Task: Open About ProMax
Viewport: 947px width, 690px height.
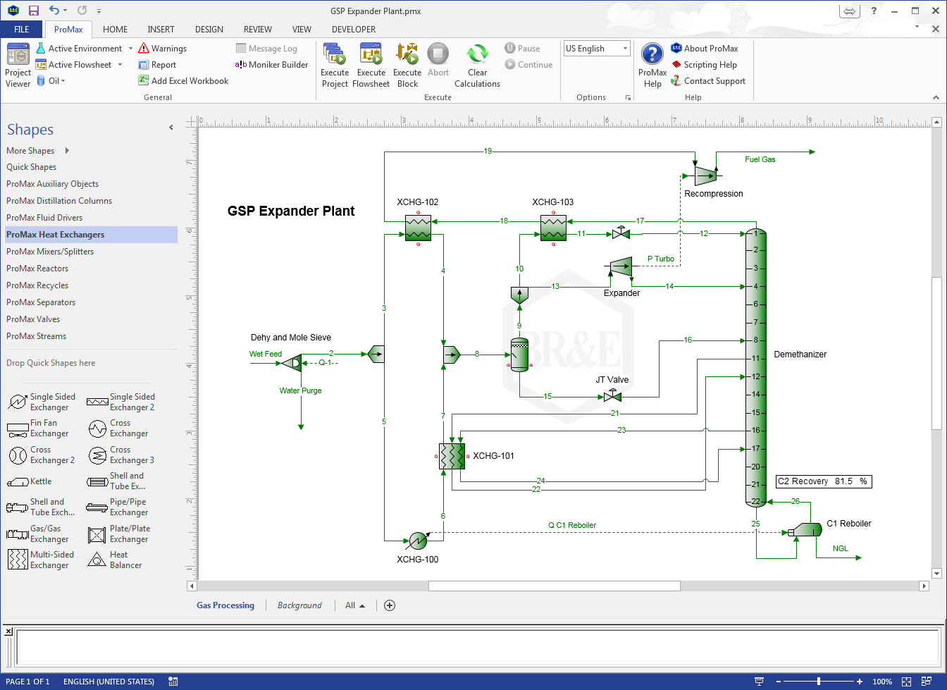Action: 704,49
